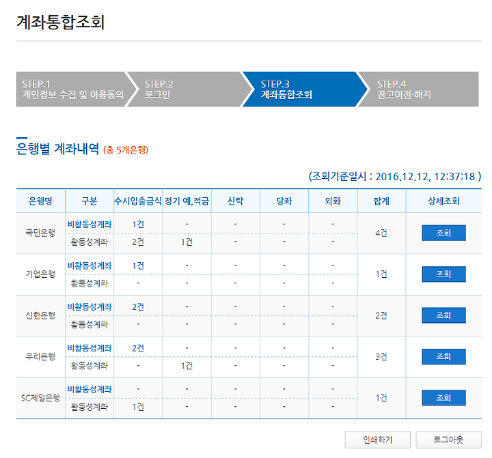This screenshot has height=458, width=492.
Task: Click 활동성계좌 label in 기업은행 row
Action: (x=90, y=283)
